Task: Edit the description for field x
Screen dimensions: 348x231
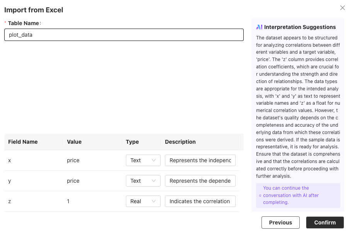Action: tap(200, 160)
